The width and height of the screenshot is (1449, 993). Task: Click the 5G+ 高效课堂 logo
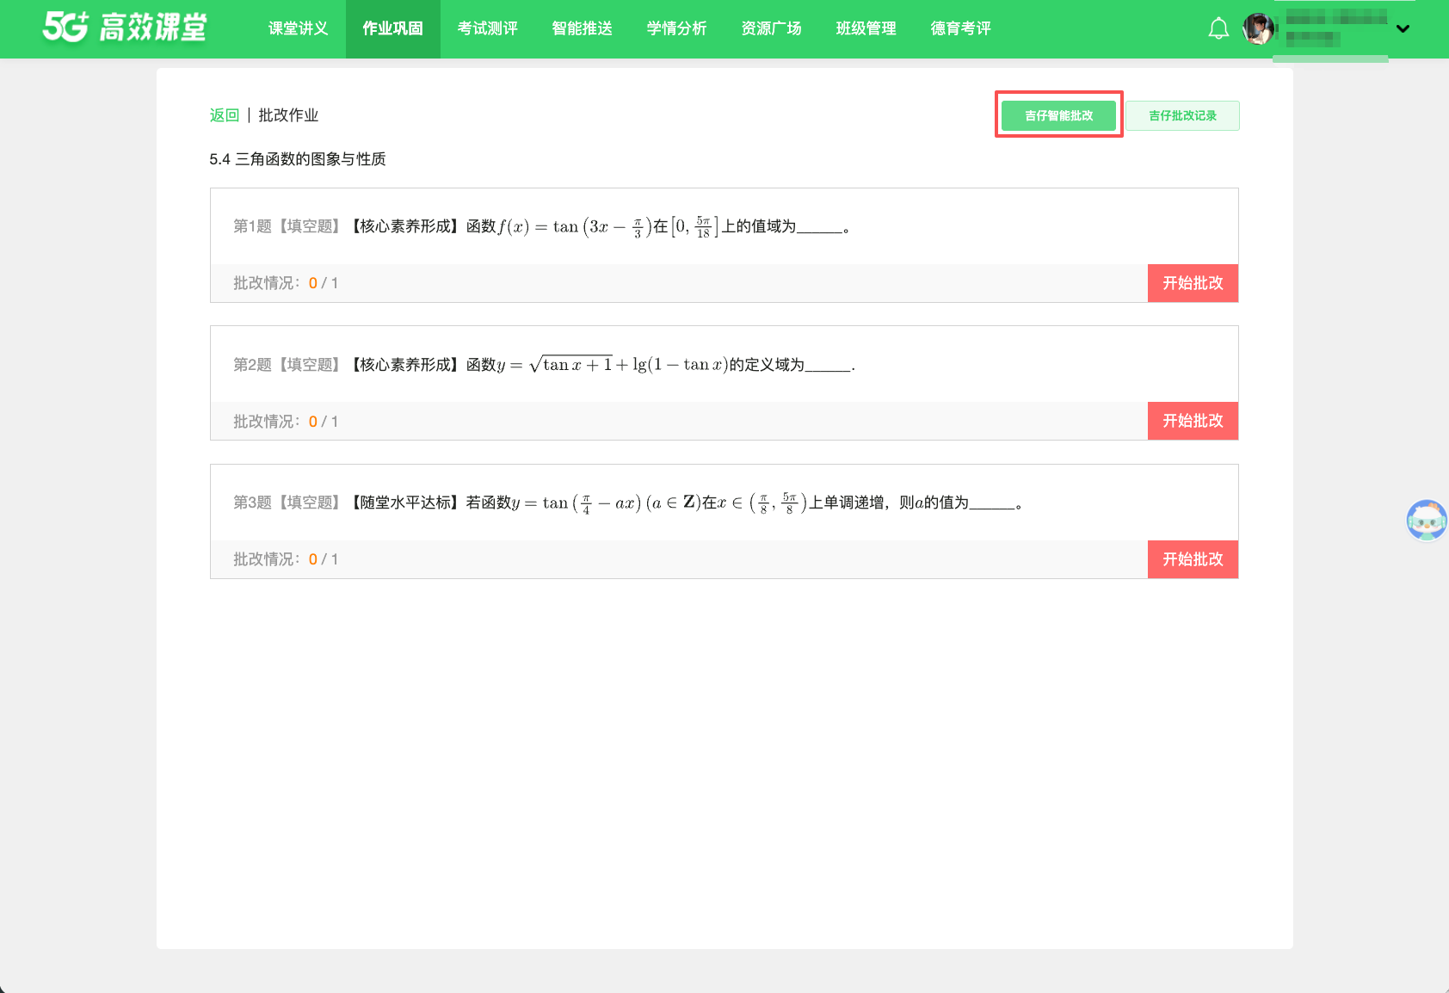pos(125,28)
